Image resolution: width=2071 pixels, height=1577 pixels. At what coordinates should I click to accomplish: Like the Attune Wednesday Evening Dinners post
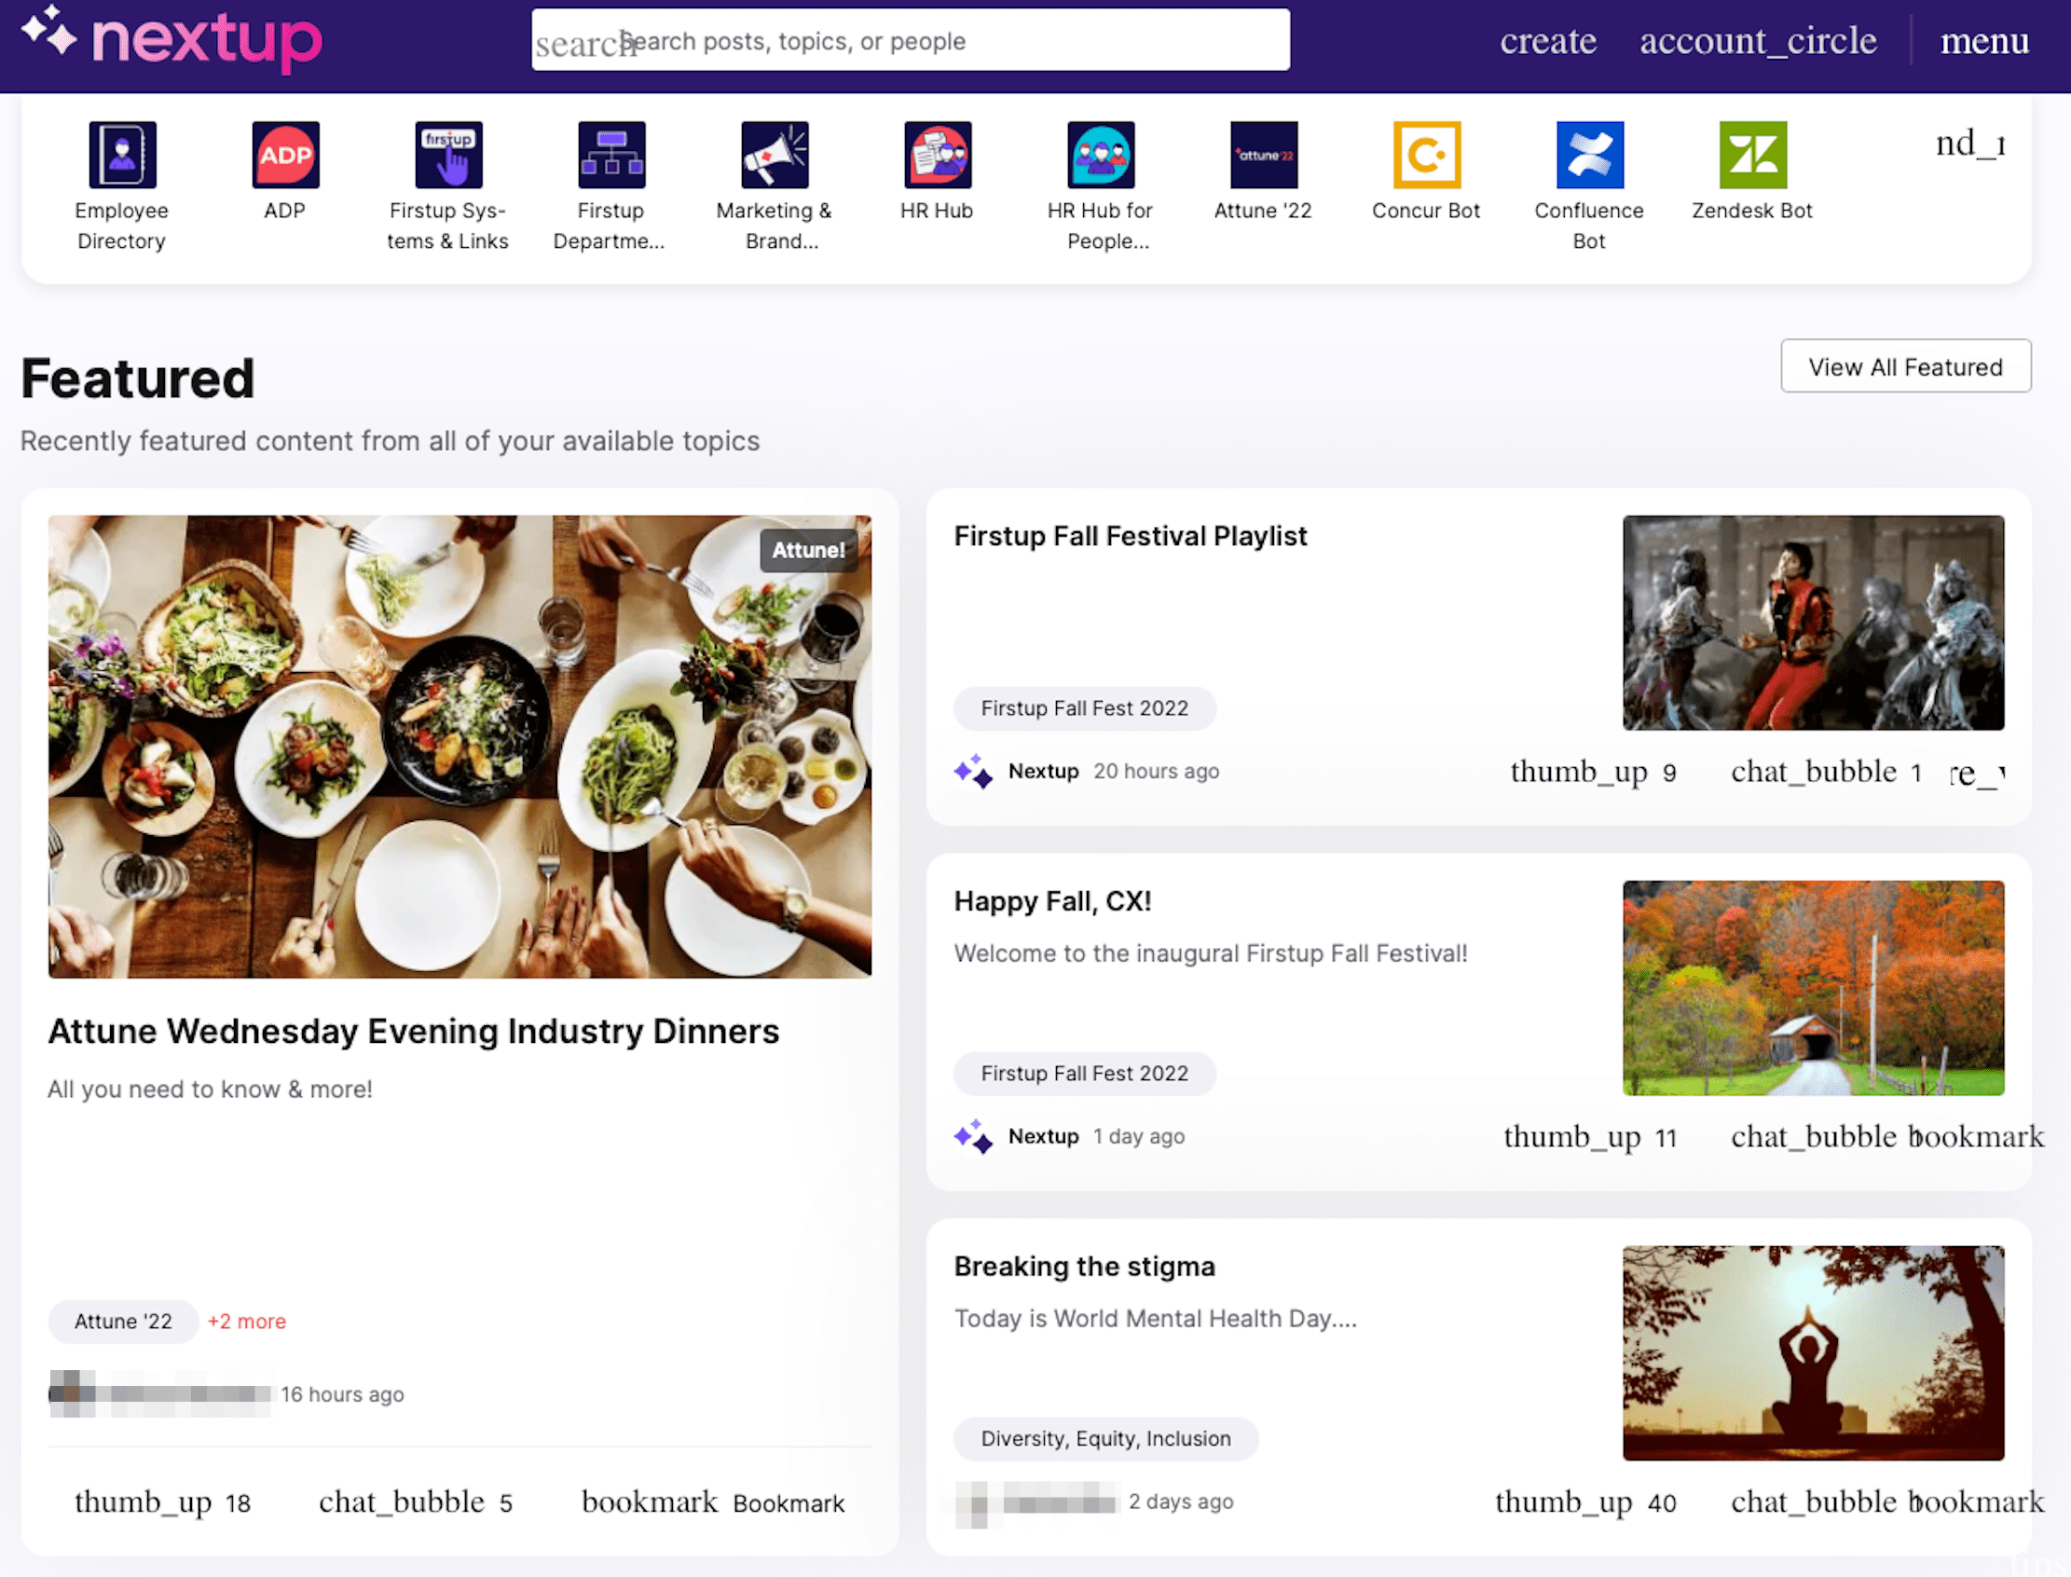(143, 1502)
